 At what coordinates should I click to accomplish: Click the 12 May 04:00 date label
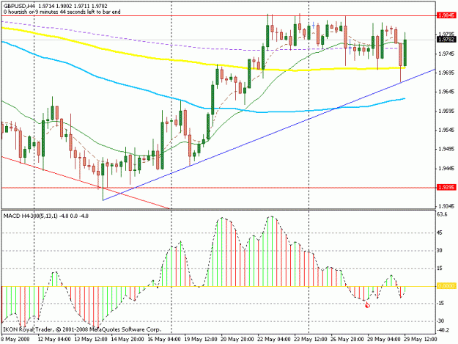point(54,340)
